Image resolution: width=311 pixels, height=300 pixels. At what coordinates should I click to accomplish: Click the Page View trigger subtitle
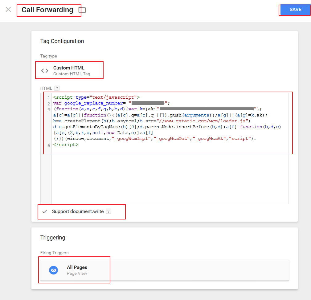[x=77, y=273]
